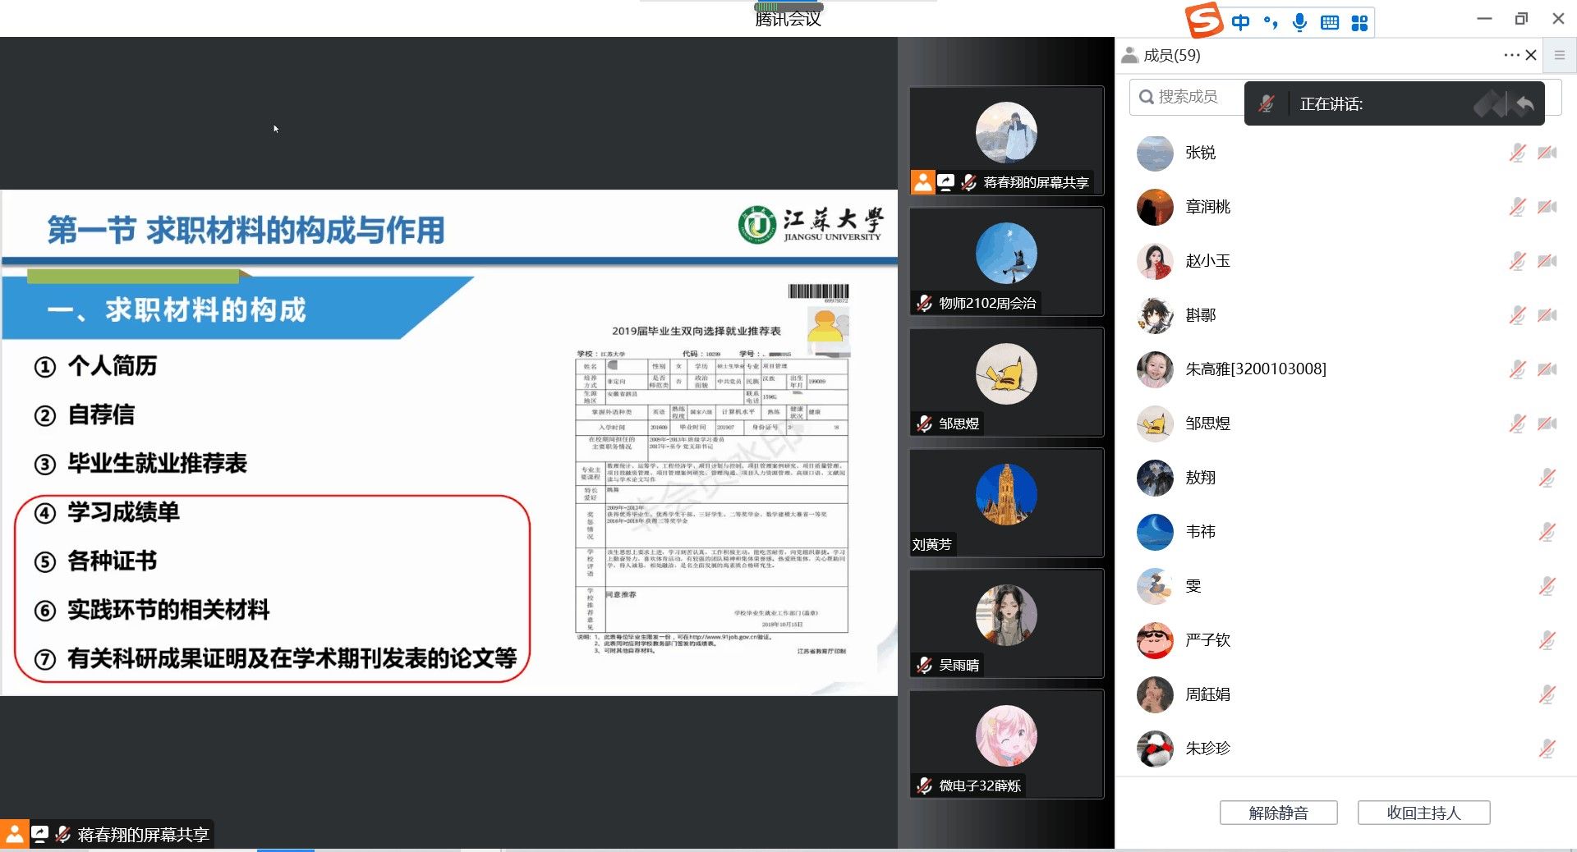This screenshot has height=852, width=1577.
Task: Click the 解除静音 unmute button
Action: [1278, 813]
